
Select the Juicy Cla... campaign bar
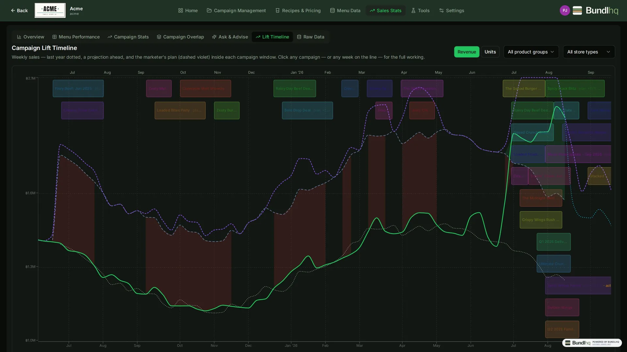[x=422, y=110]
